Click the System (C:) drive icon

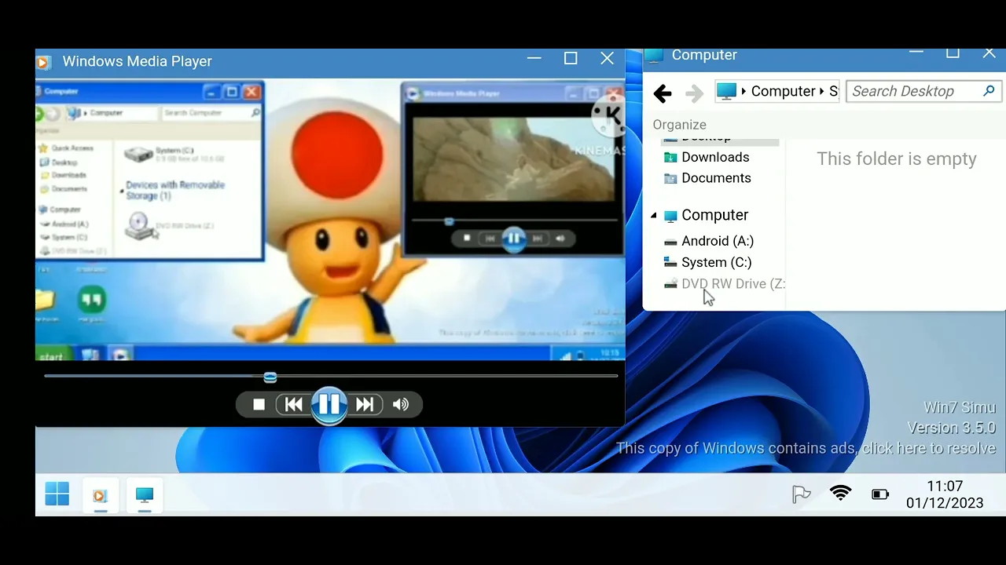click(670, 262)
